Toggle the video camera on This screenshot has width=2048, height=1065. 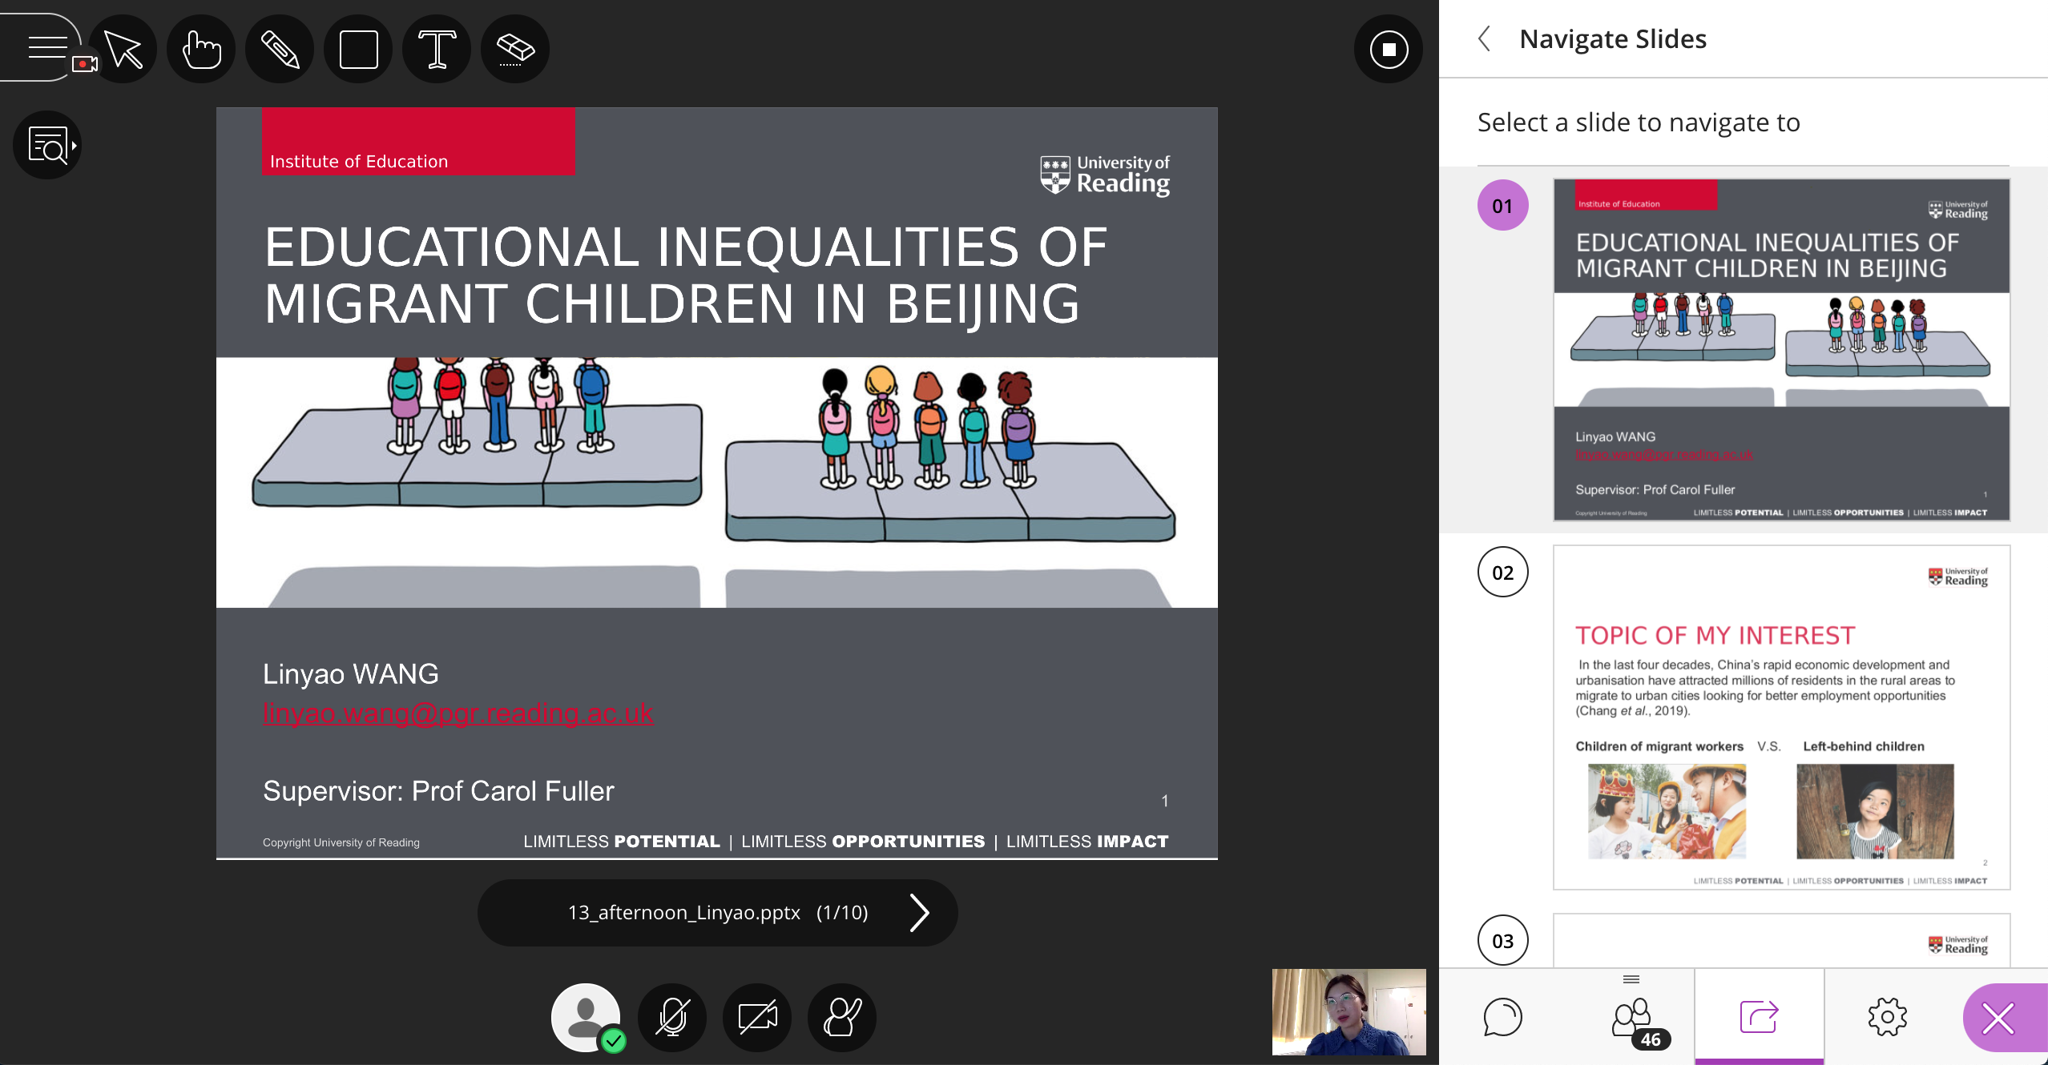(x=757, y=1017)
